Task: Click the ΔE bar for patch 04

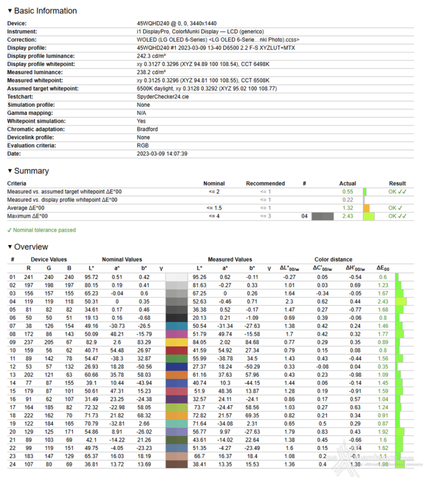Action: 401,301
